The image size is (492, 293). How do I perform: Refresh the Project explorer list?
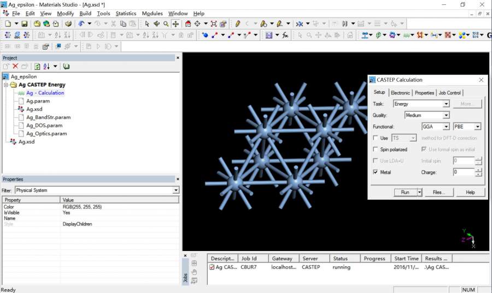37,67
